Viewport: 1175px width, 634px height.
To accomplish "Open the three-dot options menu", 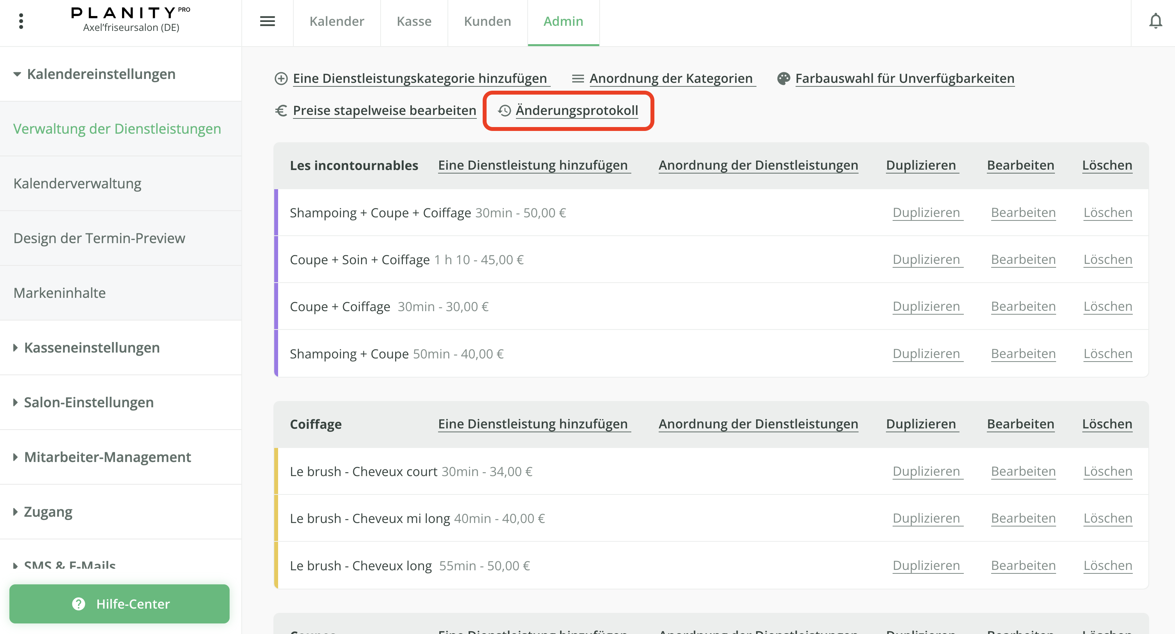I will click(x=21, y=21).
